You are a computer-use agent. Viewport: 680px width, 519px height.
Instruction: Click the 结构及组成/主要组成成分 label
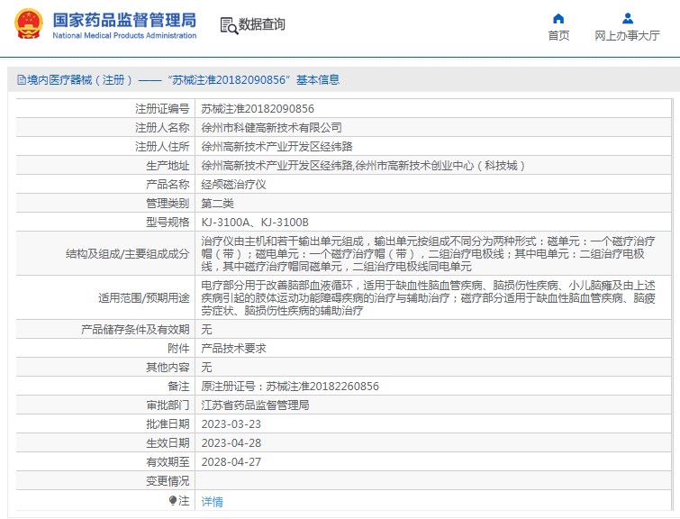coord(128,253)
